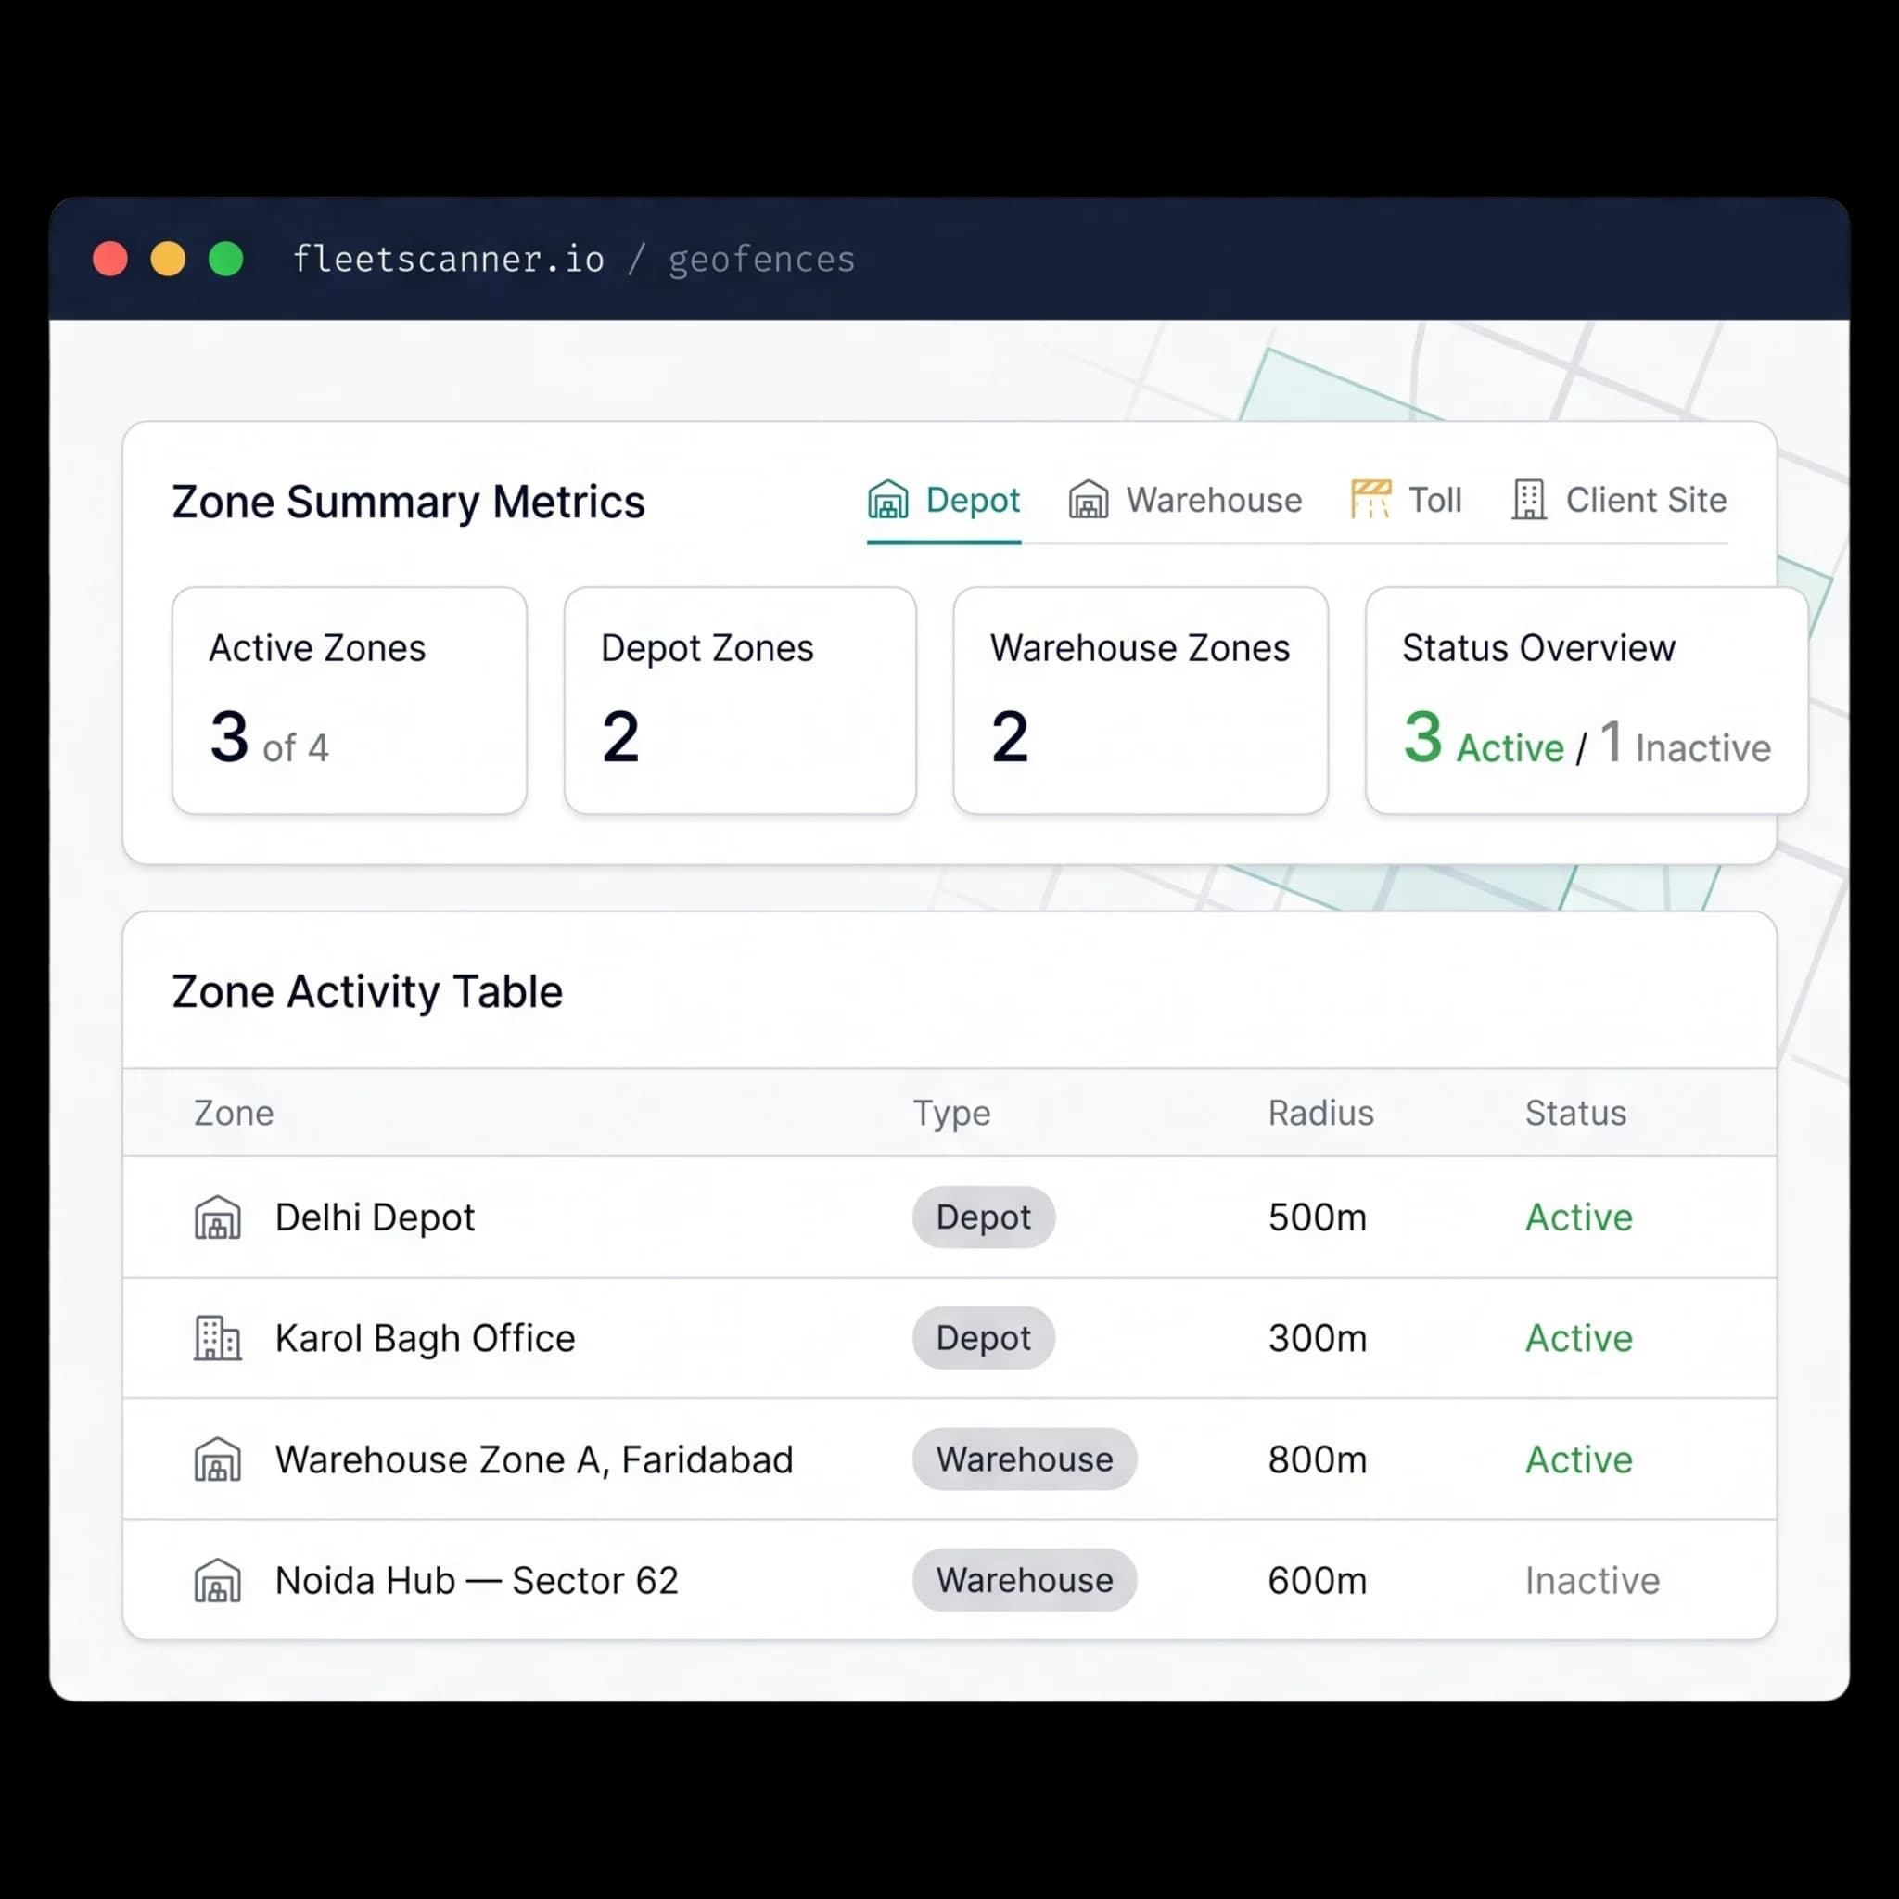
Task: Select Warehouse Zone A, Faridabad name
Action: click(x=534, y=1459)
